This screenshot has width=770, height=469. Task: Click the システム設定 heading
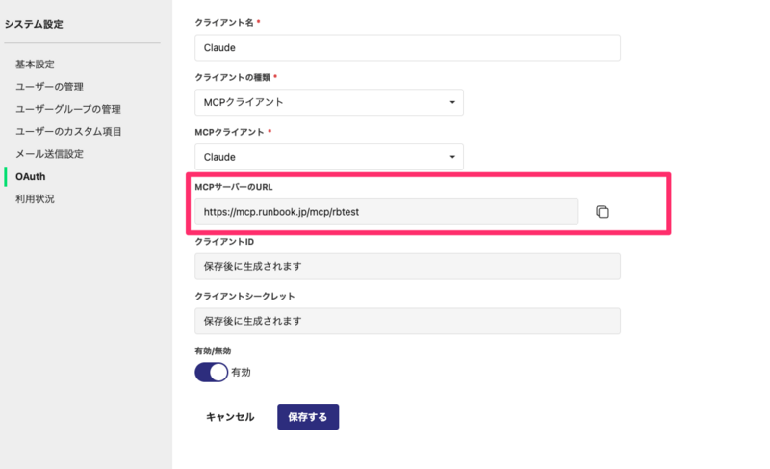[x=34, y=24]
